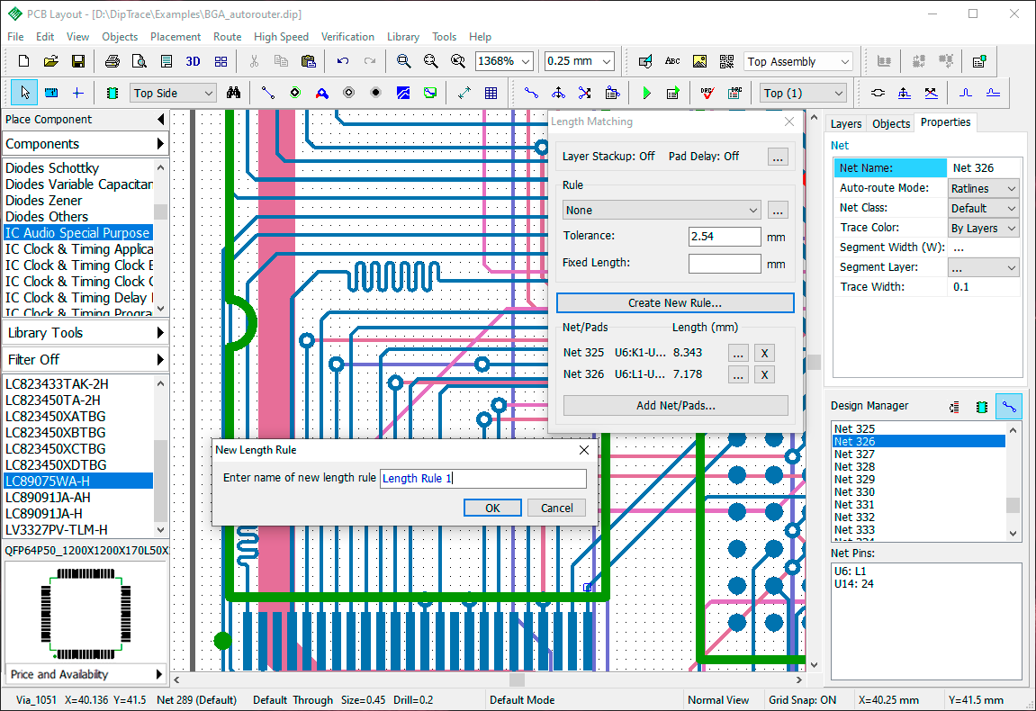Confirm the new length rule with OK
1036x711 pixels.
493,508
